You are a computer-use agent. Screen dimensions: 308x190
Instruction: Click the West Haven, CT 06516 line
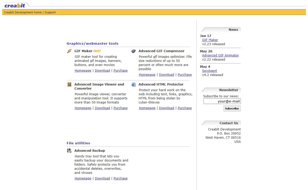point(223,138)
